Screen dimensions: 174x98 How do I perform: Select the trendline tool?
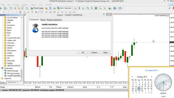[x=16, y=12]
